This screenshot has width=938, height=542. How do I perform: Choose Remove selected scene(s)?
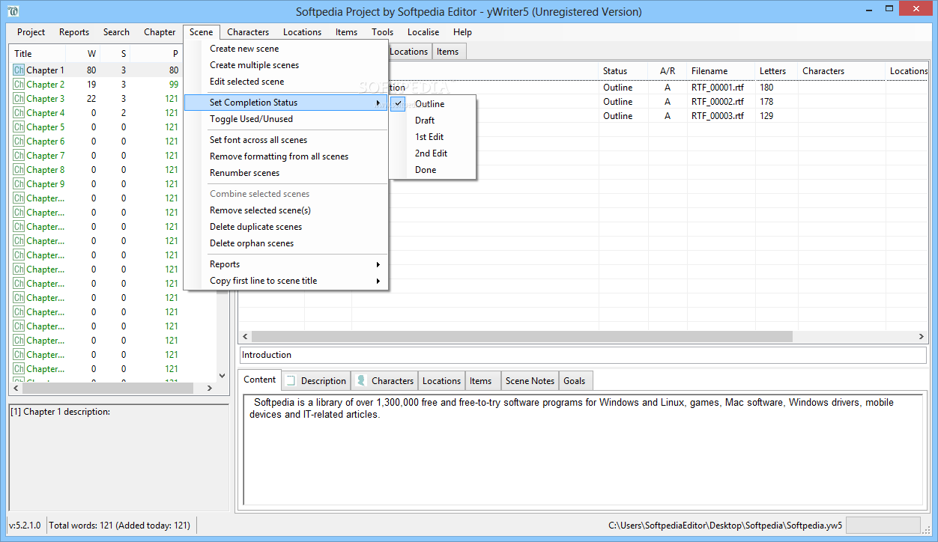[286, 210]
